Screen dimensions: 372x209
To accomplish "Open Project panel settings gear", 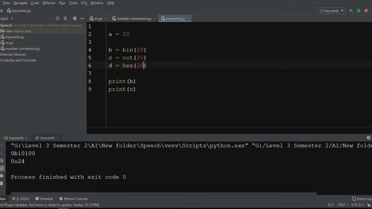I will [x=75, y=19].
